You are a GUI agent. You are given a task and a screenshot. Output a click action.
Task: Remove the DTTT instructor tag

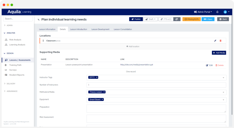tap(97, 77)
